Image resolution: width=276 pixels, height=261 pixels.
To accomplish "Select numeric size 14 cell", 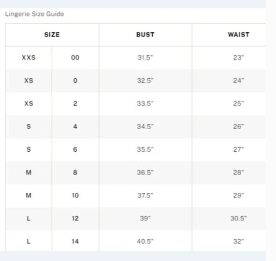I will [x=75, y=241].
